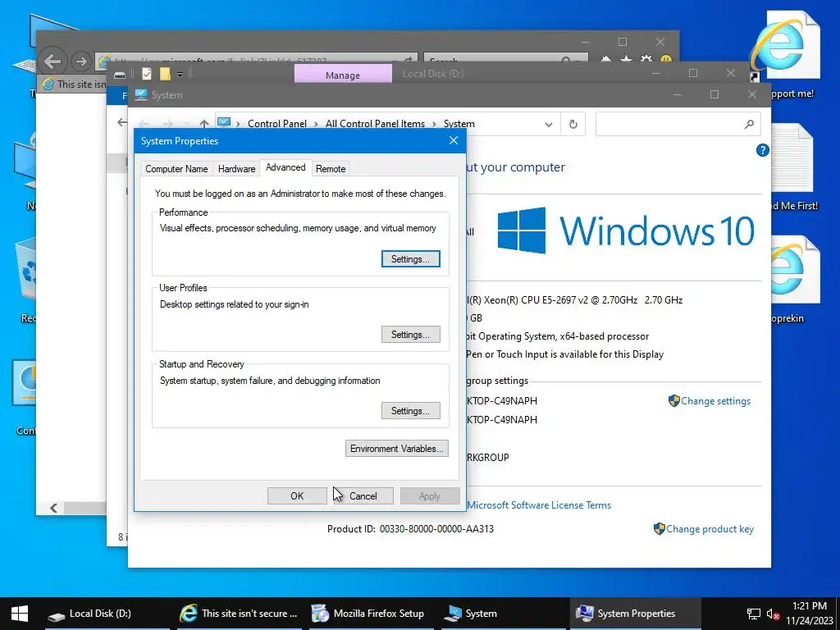Click left scroll arrow in Internet Explorer window
840x630 pixels.
pyautogui.click(x=53, y=508)
